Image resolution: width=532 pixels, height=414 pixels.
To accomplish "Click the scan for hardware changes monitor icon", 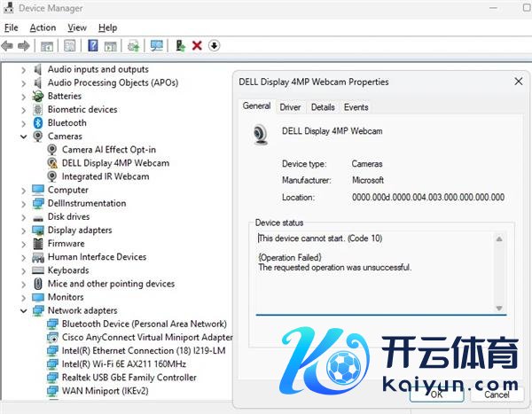I will pos(157,45).
